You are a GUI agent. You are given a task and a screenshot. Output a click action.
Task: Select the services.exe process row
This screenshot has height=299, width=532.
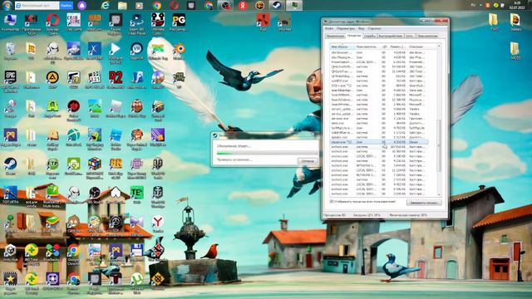379,119
